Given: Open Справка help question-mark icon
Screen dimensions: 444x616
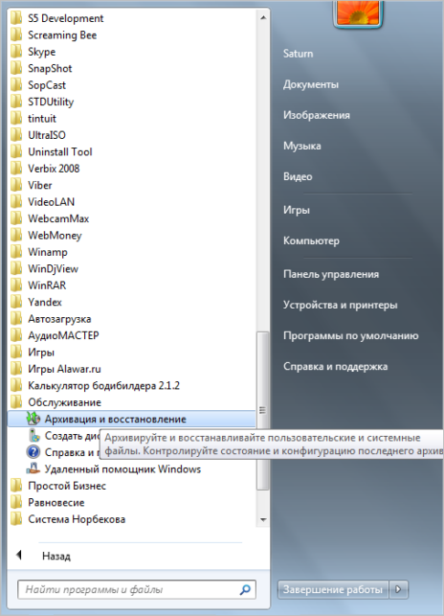Looking at the screenshot, I should (x=33, y=452).
